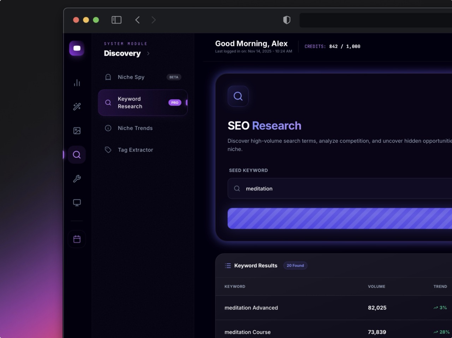Viewport: 452px width, 338px height.
Task: Open the image gallery sidebar icon
Action: pos(77,131)
